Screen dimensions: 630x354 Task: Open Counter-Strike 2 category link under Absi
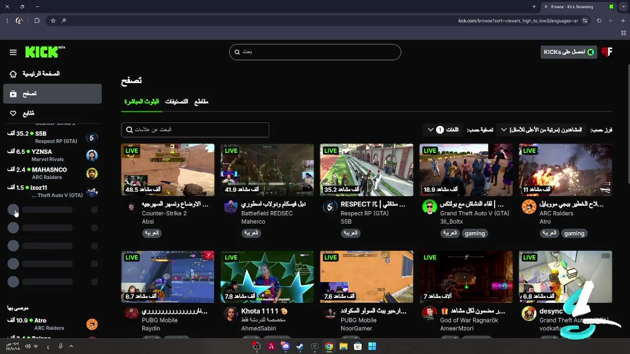164,213
